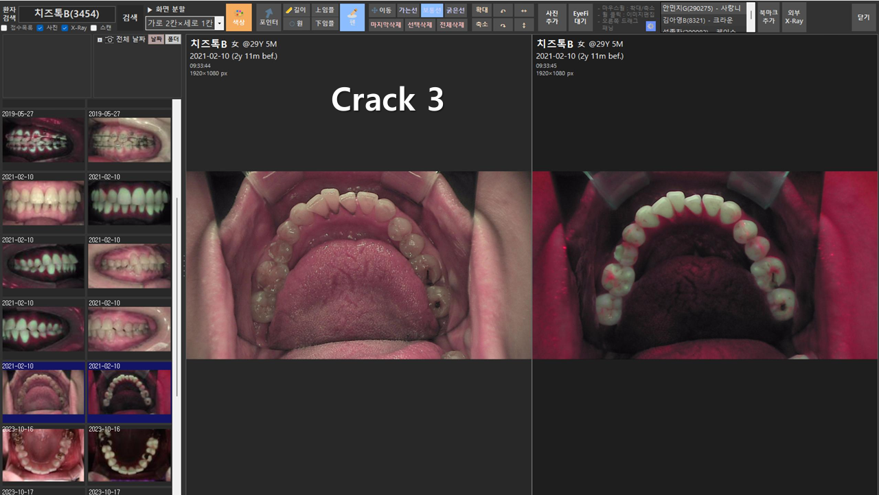Screen dimensions: 879x495
Task: Click the EyeFi 대기 button
Action: tap(582, 17)
